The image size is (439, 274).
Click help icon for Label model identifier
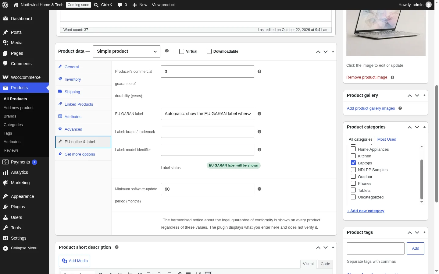coord(259,149)
